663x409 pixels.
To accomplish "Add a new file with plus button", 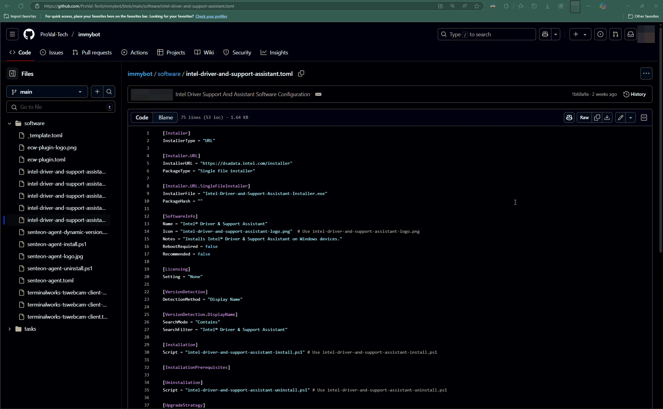I will click(x=97, y=92).
